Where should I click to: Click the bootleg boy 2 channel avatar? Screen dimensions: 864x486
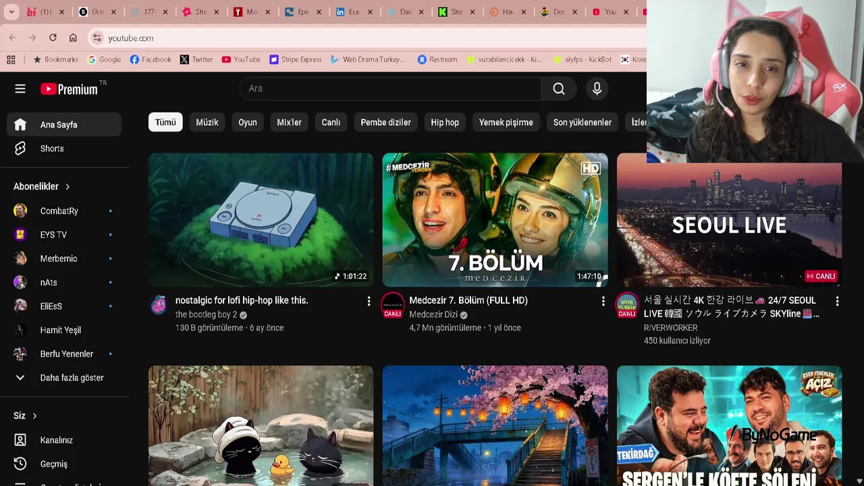pos(159,304)
